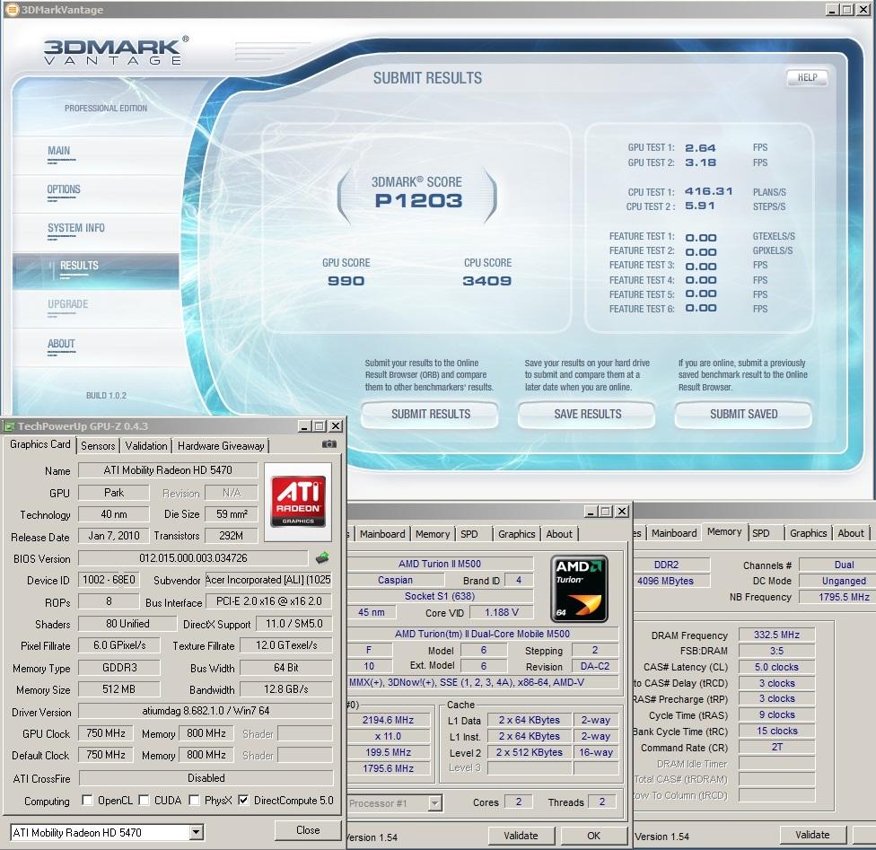This screenshot has width=876, height=850.
Task: Click Validate in the middle CPU-Z window
Action: click(x=521, y=836)
